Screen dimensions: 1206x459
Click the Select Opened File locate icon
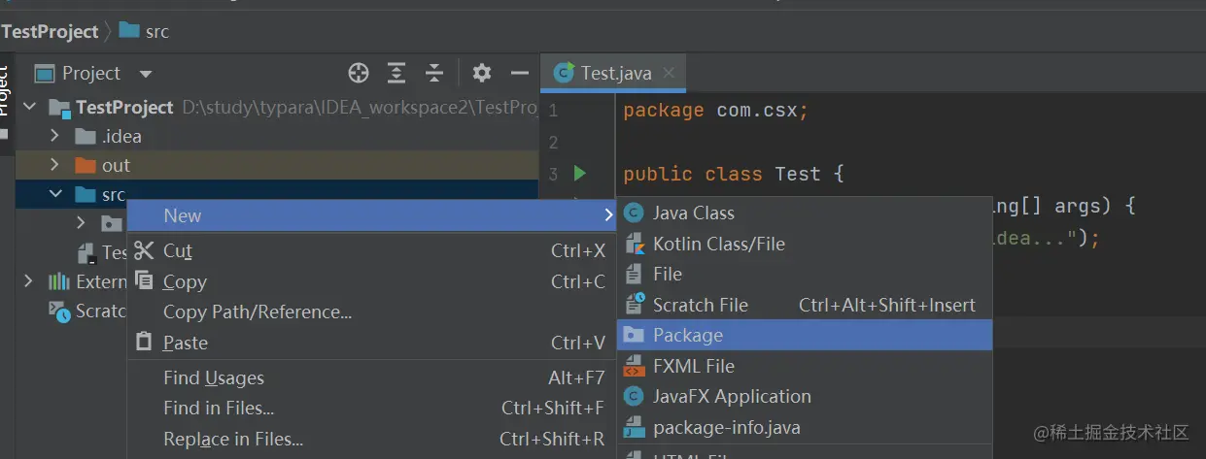click(359, 73)
